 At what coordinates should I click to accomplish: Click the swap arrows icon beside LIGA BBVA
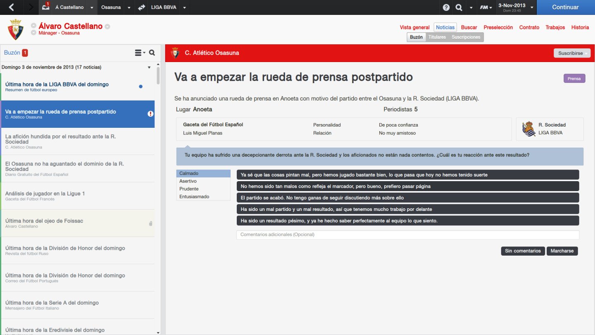point(142,7)
